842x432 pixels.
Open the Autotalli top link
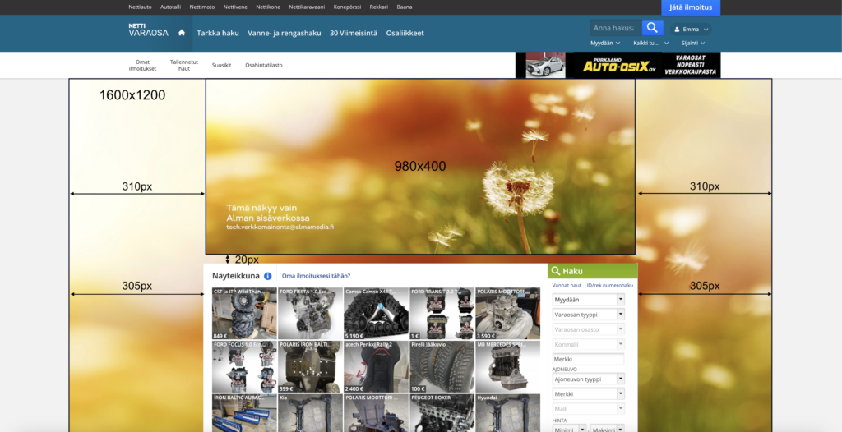pos(171,7)
